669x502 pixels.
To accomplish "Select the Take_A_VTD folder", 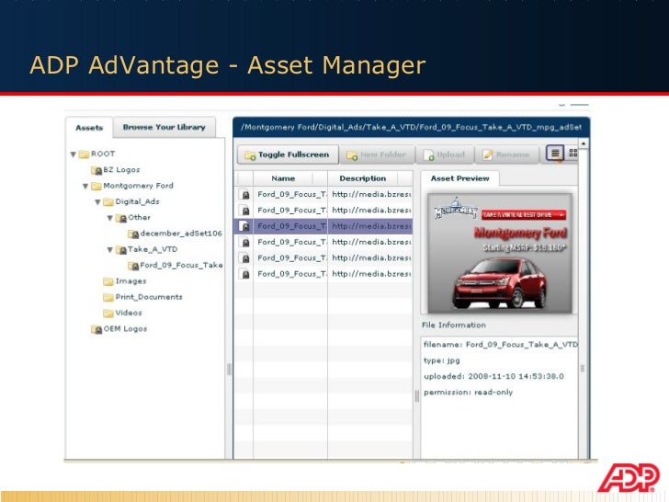I will [x=146, y=249].
